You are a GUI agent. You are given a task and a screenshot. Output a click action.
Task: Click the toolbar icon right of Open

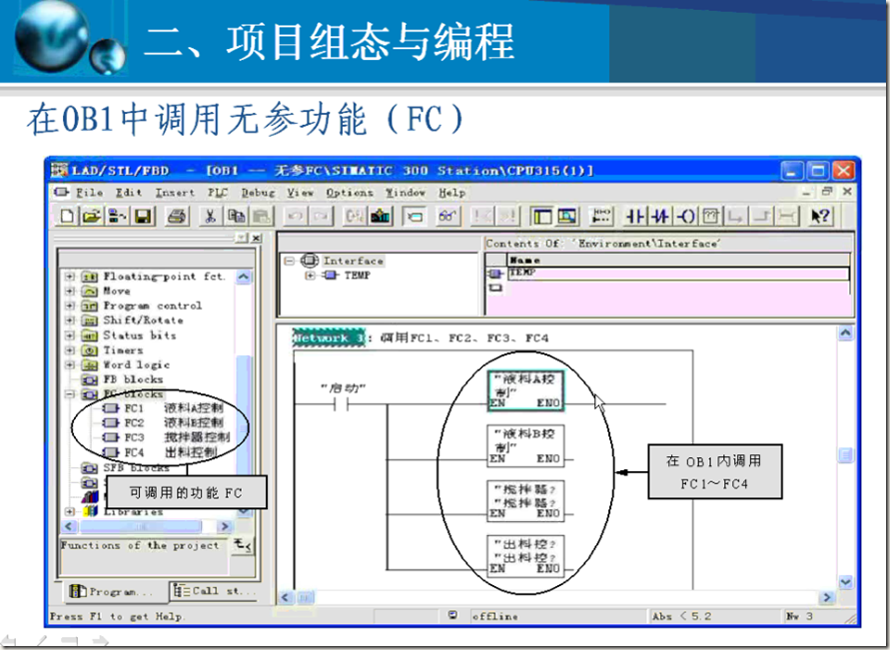pos(118,216)
